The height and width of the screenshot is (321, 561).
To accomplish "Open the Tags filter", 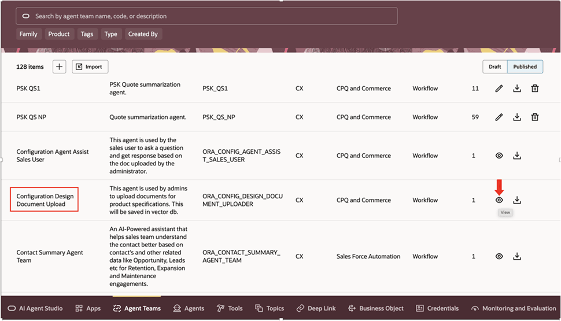I will pos(87,34).
